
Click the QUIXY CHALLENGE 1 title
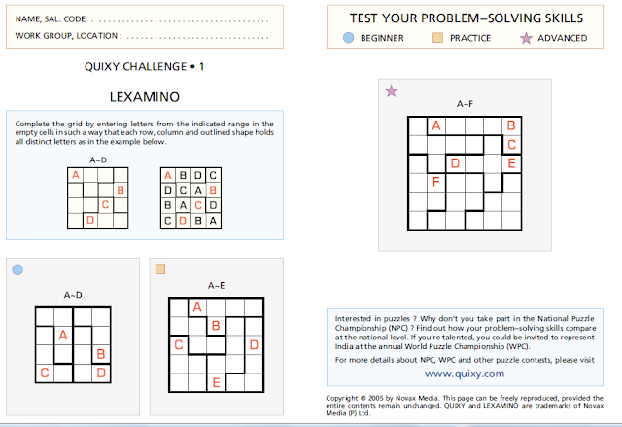[146, 66]
